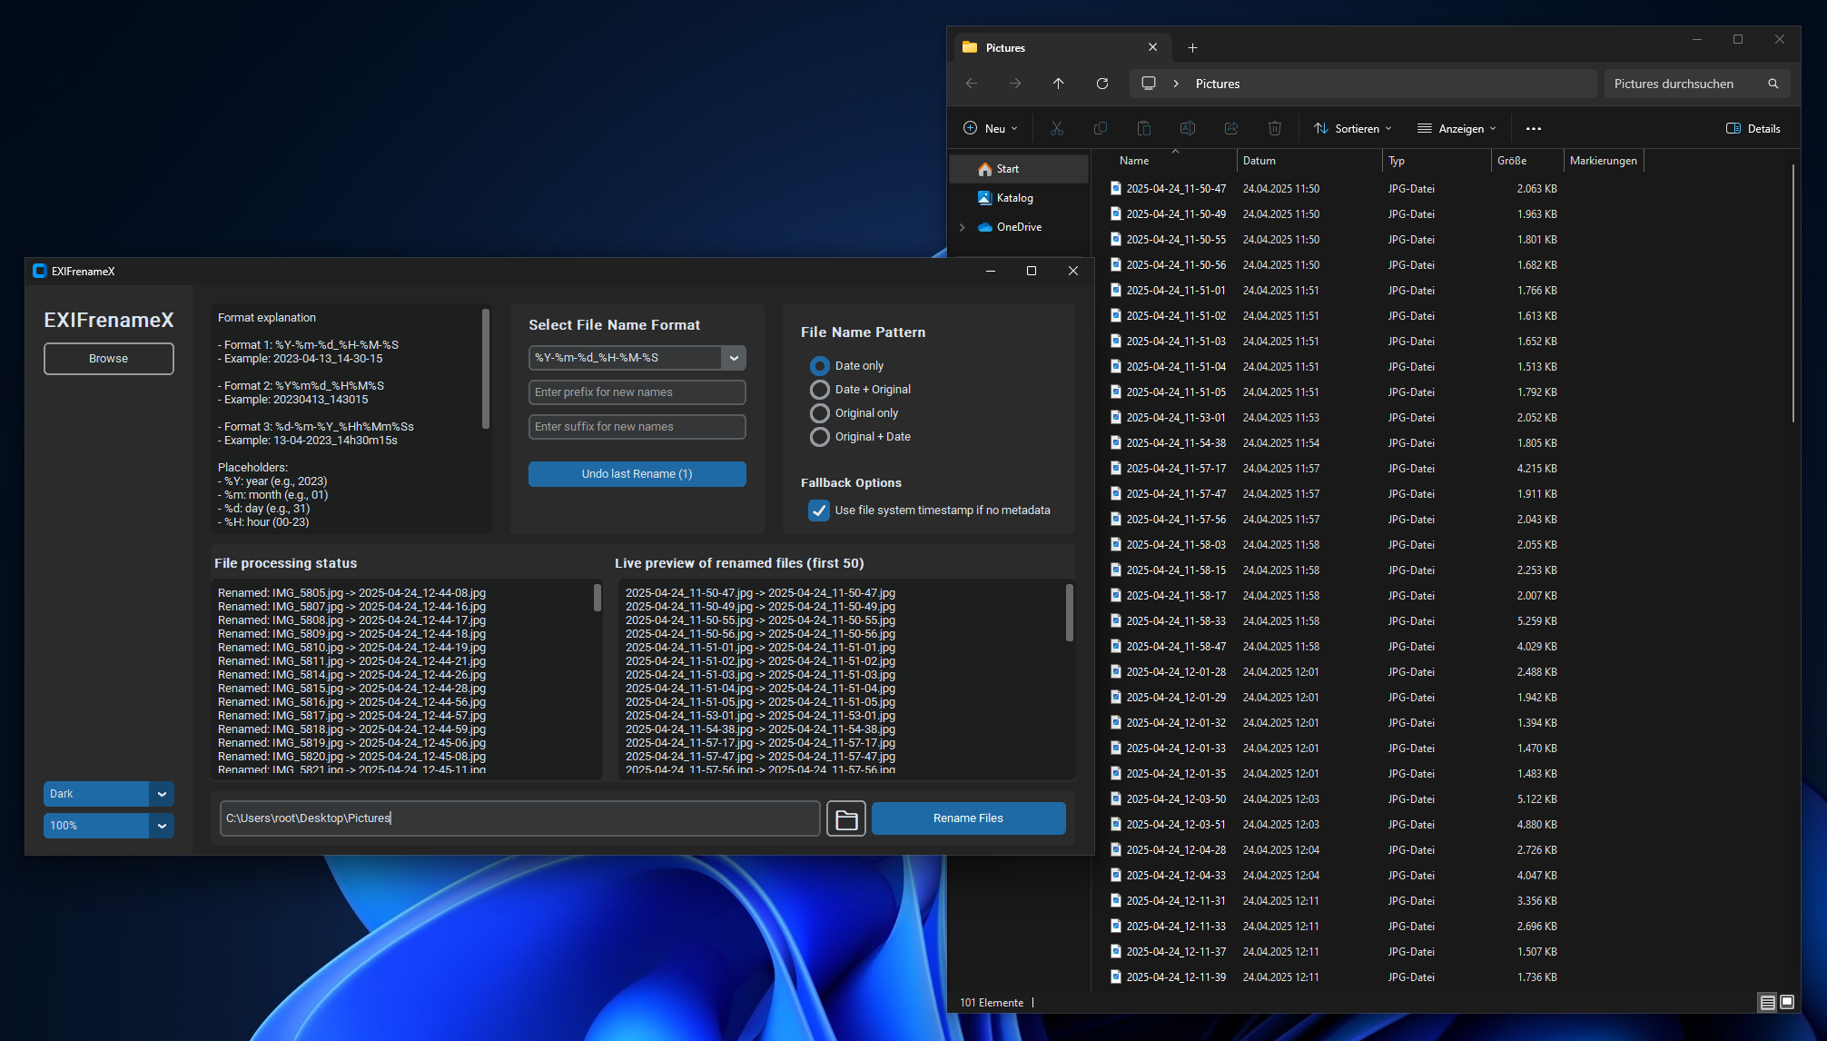Click the prefix for new names field
The height and width of the screenshot is (1041, 1827).
[x=637, y=392]
